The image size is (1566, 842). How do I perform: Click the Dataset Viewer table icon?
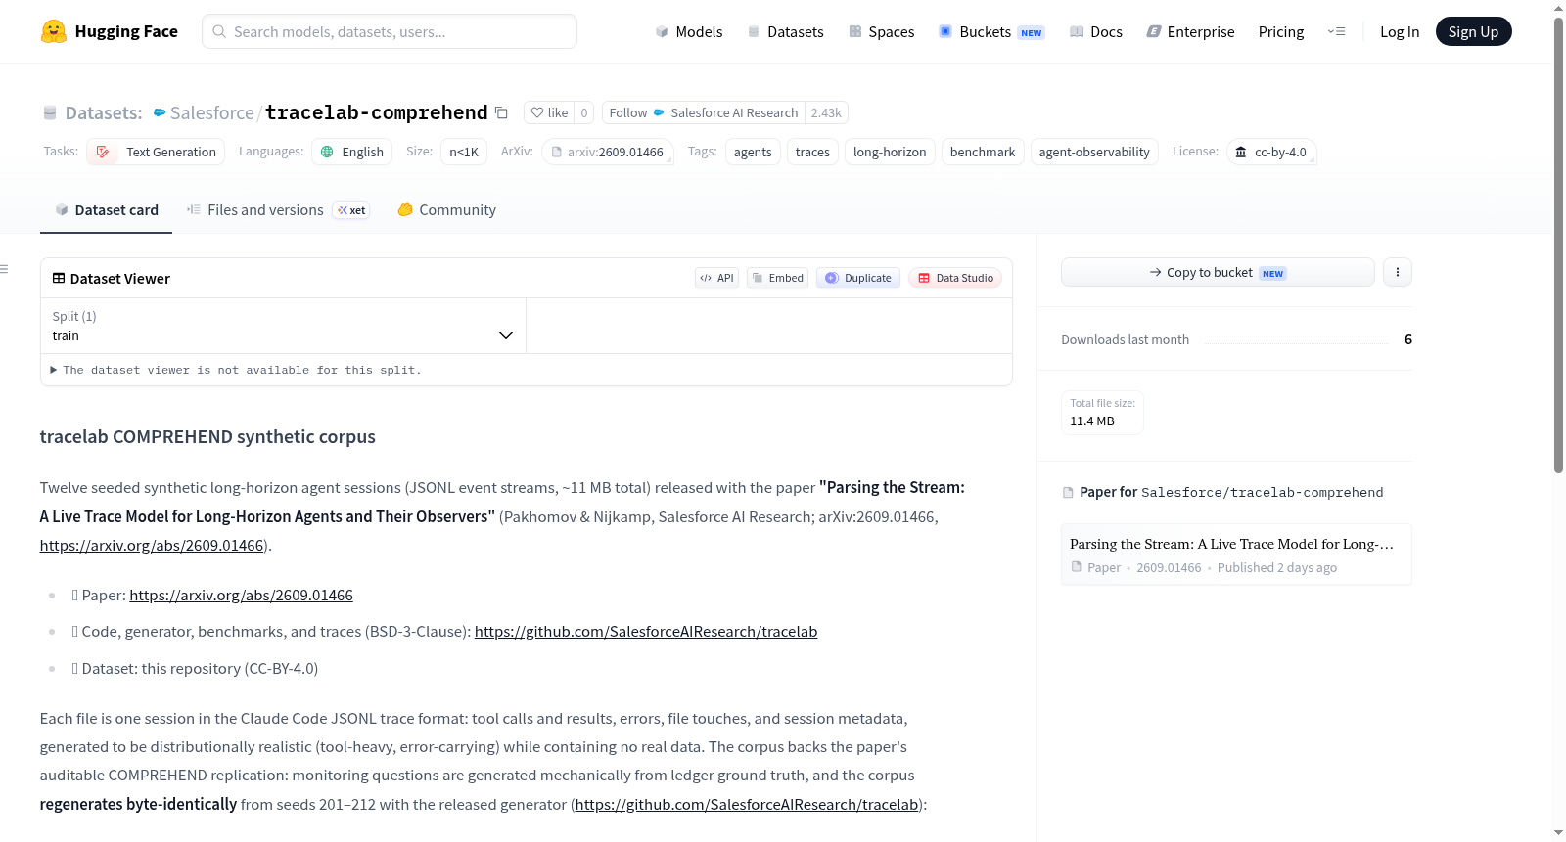59,279
